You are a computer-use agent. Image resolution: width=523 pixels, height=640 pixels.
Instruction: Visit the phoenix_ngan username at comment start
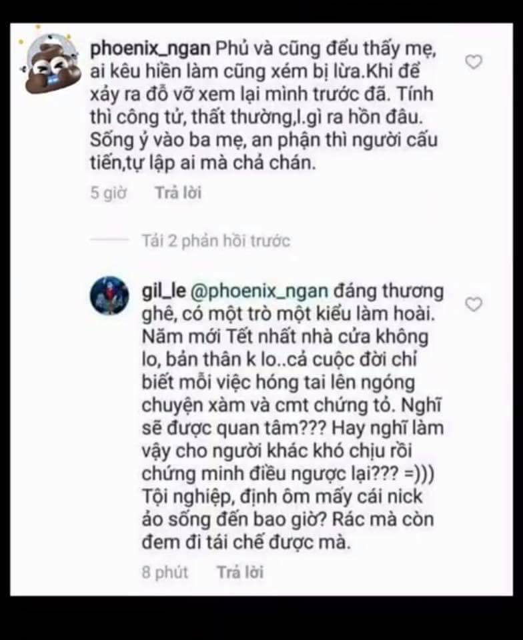point(150,49)
